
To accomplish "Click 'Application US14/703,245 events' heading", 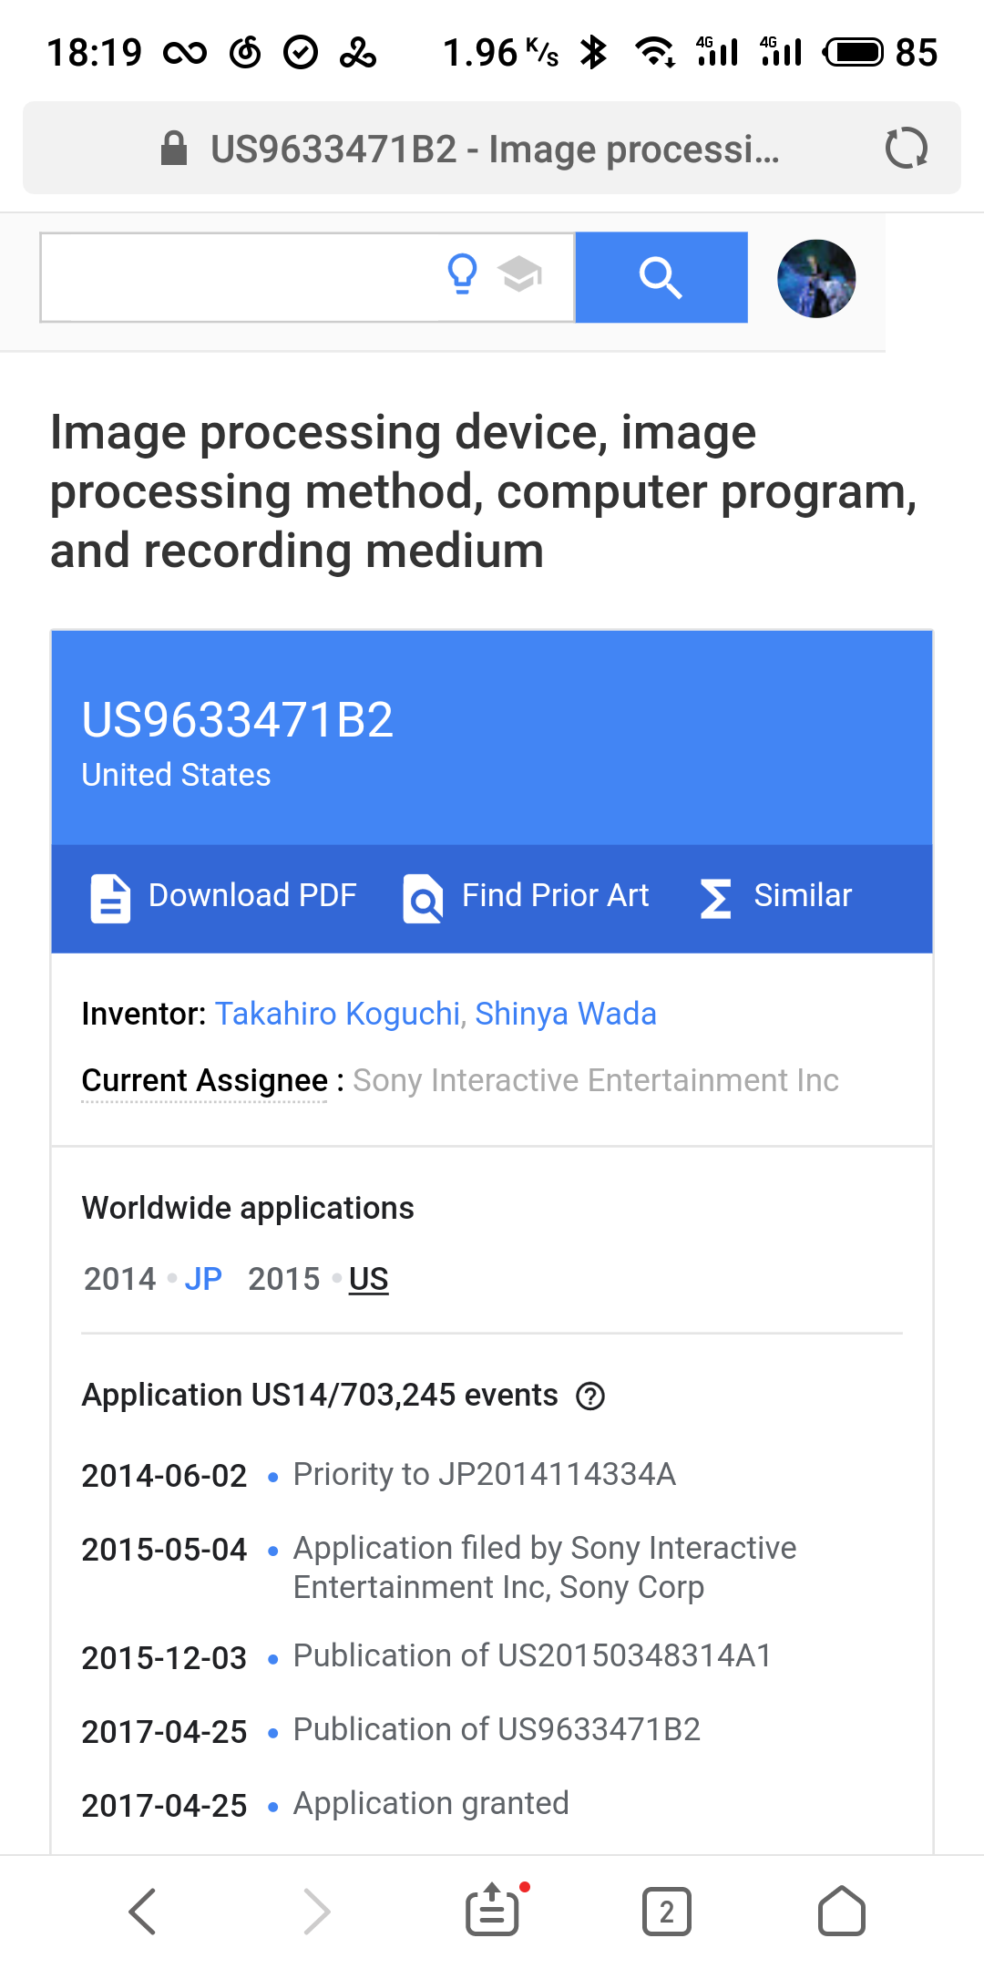I will (x=320, y=1395).
